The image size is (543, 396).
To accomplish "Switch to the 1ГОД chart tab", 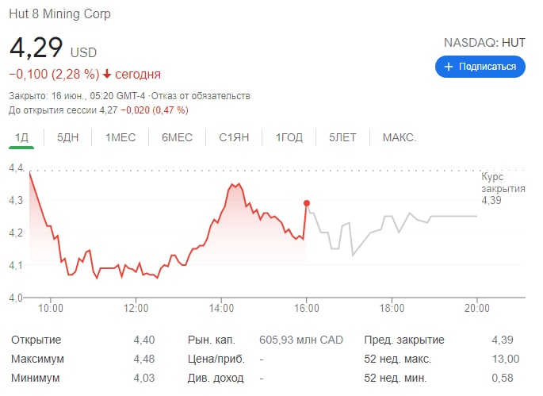I will 289,137.
